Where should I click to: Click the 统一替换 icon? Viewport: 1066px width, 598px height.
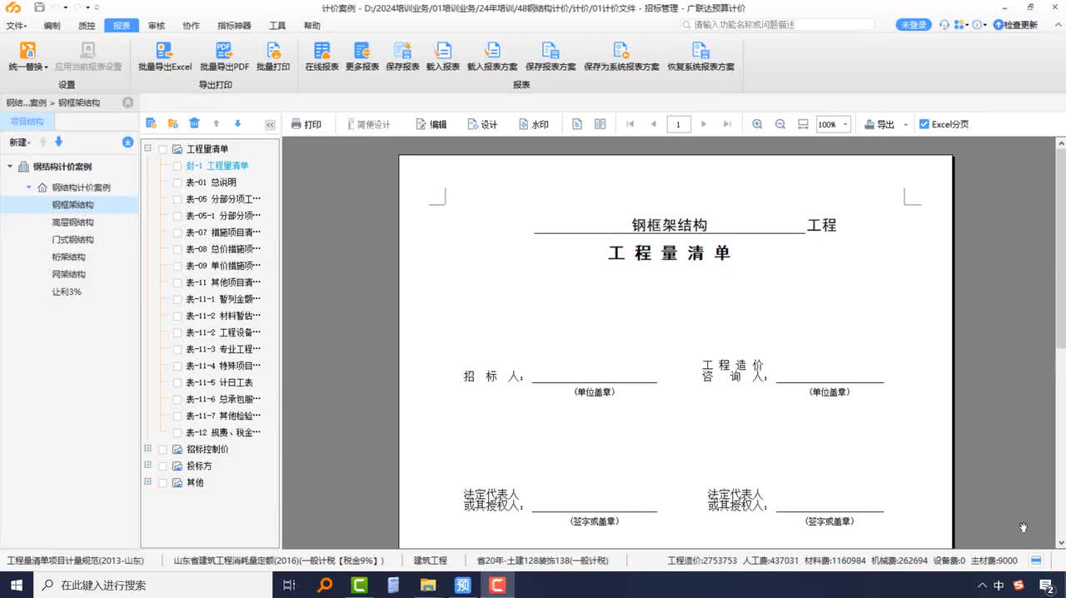click(x=27, y=51)
